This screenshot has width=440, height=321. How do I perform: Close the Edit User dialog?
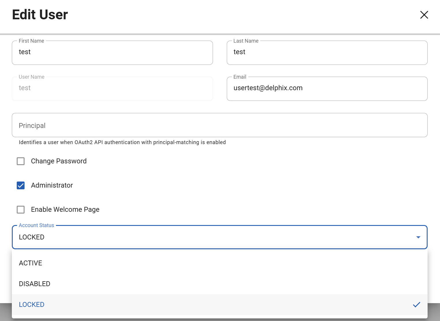pyautogui.click(x=424, y=15)
